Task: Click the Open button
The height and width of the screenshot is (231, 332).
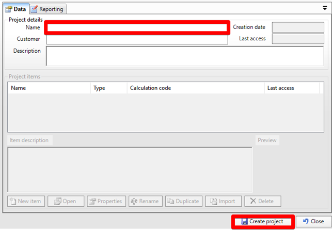Action: [66, 201]
